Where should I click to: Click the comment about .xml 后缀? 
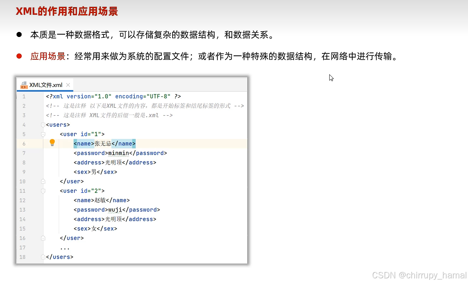(109, 115)
